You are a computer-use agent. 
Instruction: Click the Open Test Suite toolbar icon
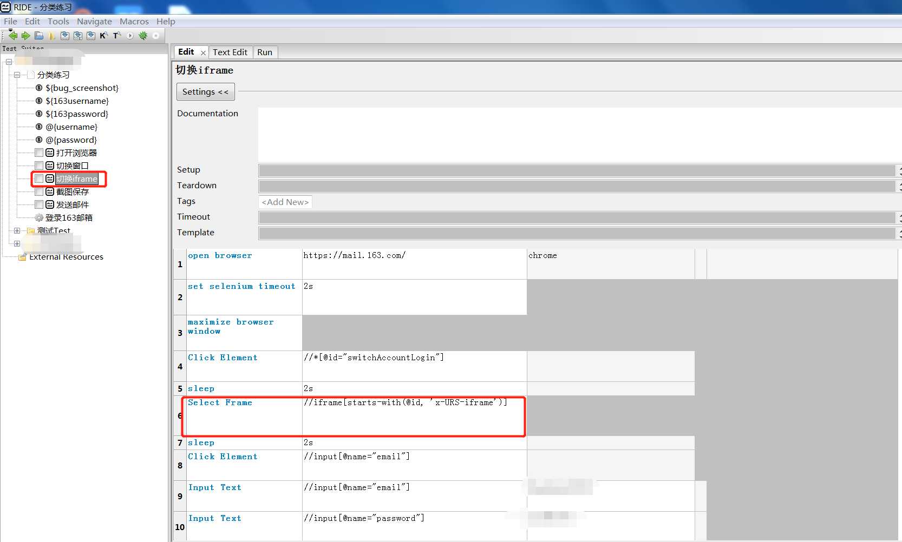[x=39, y=36]
